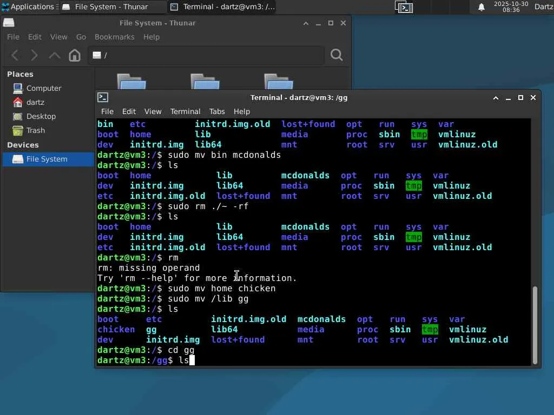The image size is (554, 415).
Task: Click Thunar's forward arrow button
Action: 34,55
